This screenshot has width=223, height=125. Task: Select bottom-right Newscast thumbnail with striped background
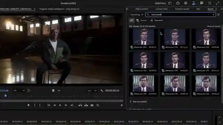click(206, 85)
